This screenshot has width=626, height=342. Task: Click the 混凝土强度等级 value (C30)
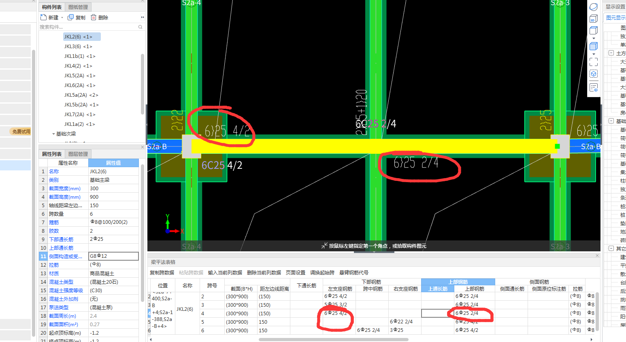tap(113, 291)
